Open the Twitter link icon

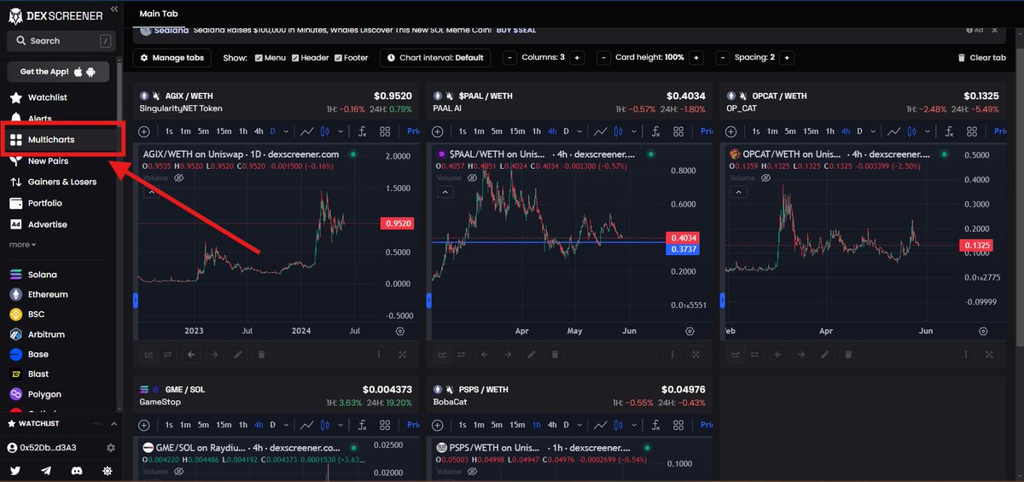pyautogui.click(x=15, y=470)
